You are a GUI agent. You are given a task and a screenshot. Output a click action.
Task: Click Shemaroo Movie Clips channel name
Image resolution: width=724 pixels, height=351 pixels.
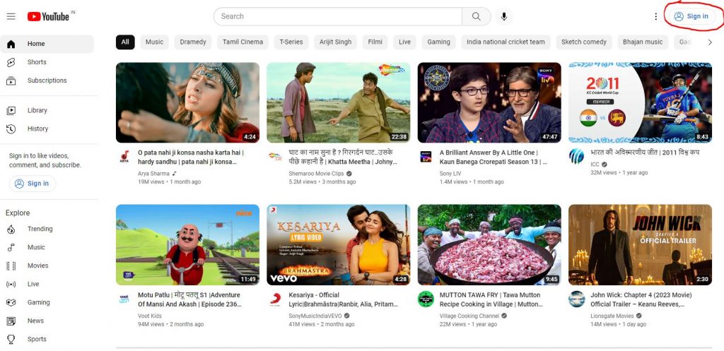[x=316, y=174]
